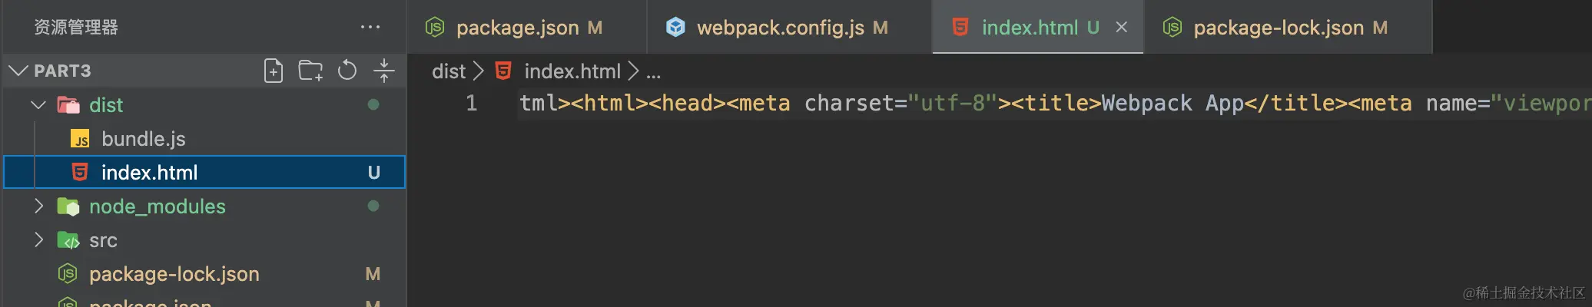
Task: Click the bundle.js JS file icon
Action: pos(80,139)
